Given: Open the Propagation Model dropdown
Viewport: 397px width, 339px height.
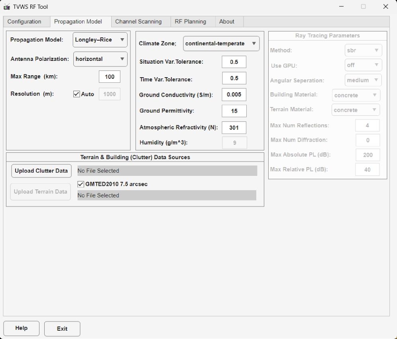Looking at the screenshot, I should point(100,40).
